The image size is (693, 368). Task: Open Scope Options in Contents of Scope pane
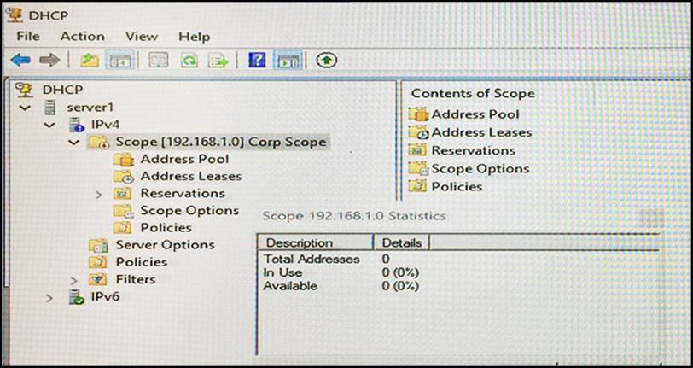480,169
